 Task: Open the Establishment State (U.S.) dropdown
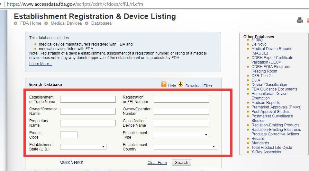pyautogui.click(x=83, y=147)
